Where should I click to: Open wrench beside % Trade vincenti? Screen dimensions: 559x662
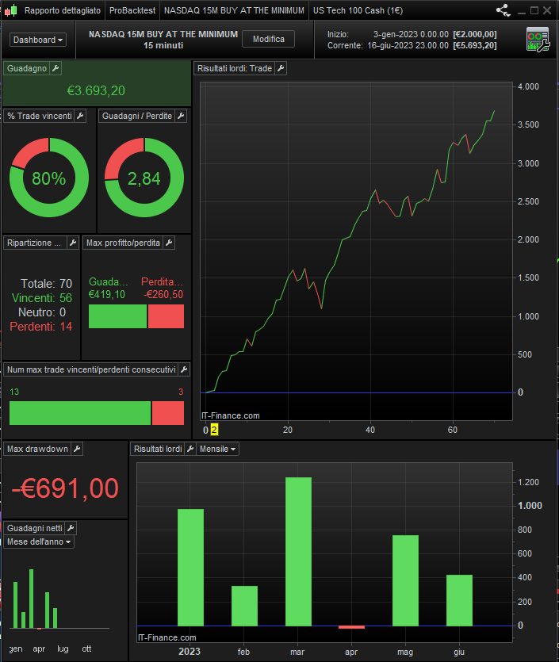(x=80, y=116)
